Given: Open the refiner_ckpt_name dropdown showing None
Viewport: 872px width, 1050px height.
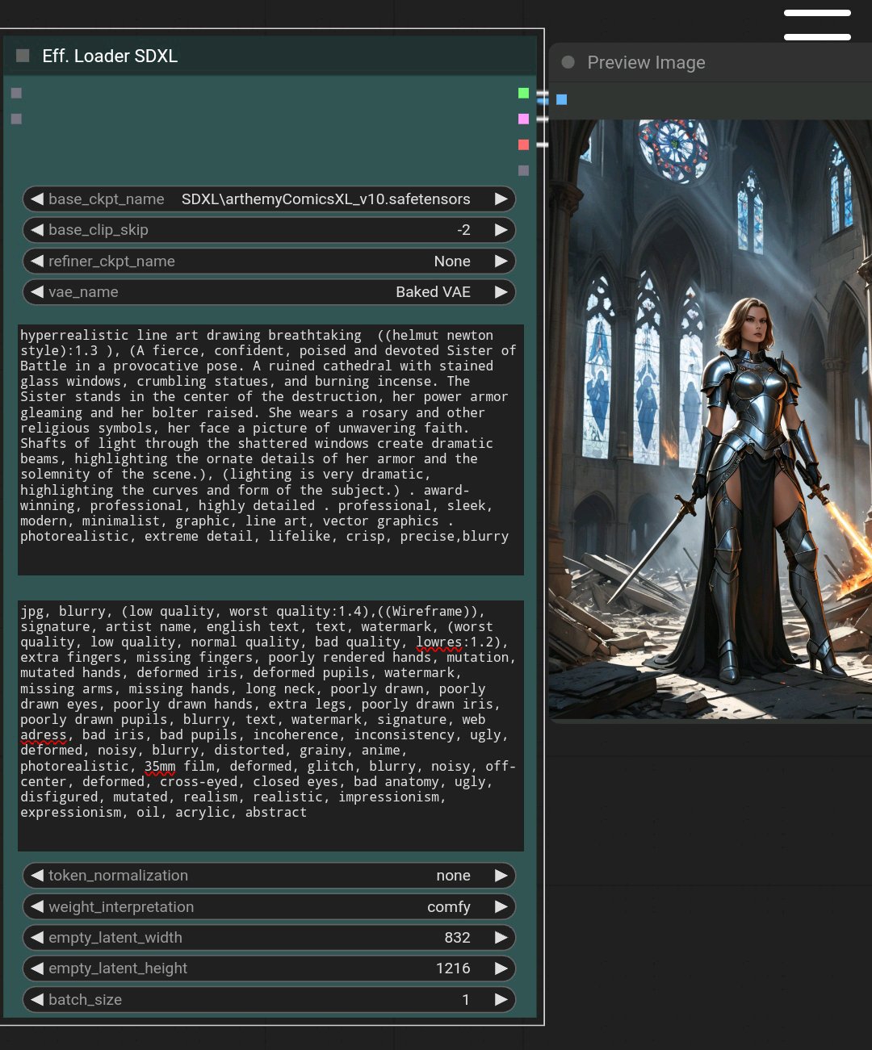Looking at the screenshot, I should (269, 261).
